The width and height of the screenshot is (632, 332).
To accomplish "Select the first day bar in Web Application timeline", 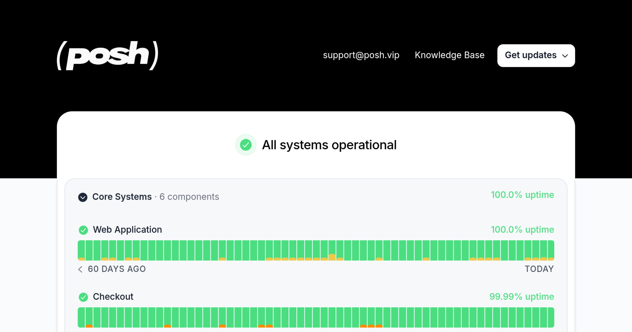I will 81,250.
